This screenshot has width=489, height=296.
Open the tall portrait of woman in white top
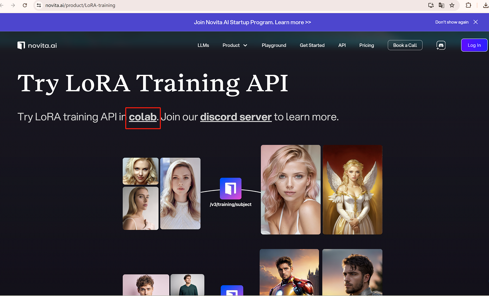pyautogui.click(x=180, y=193)
